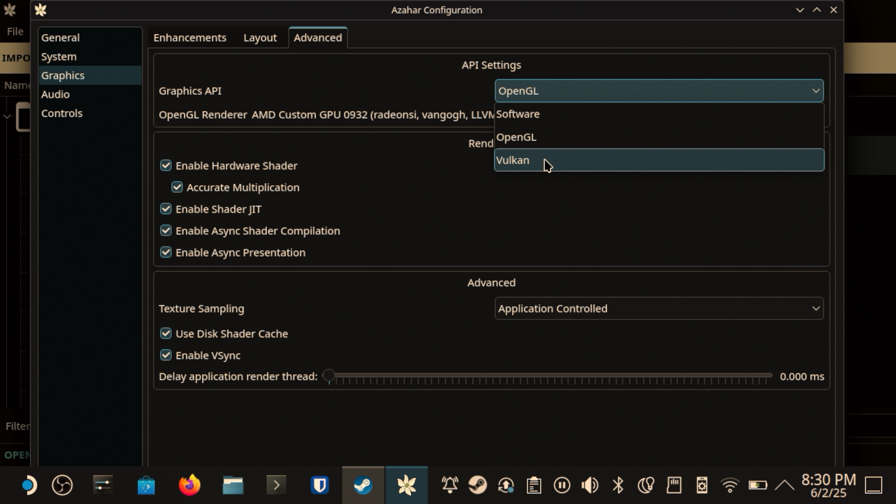Open Wi-Fi network tray icon
Screen dimensions: 896x504
coord(730,485)
